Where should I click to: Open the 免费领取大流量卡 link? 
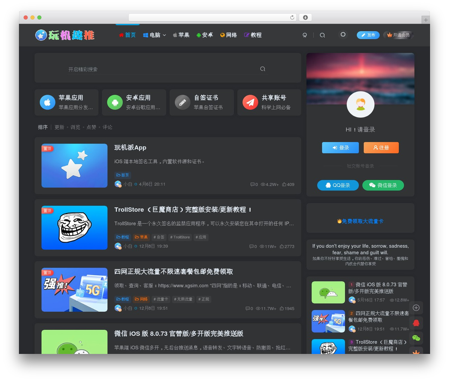click(x=360, y=221)
